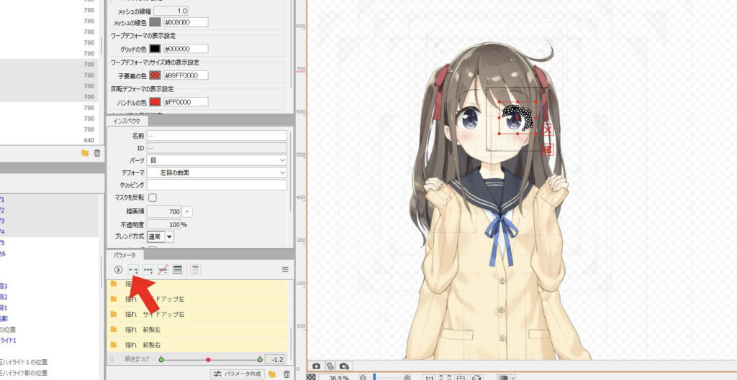
Task: Click the #000000 hex color field
Action: [x=186, y=49]
